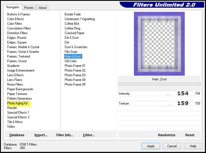Randomize the filter settings
Screen dimensions: 206x153
tap(167, 135)
